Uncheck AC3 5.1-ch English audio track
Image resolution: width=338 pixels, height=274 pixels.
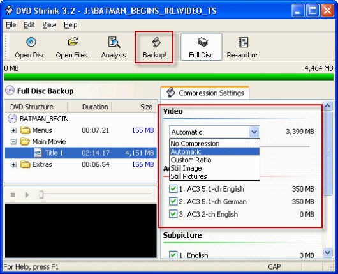(173, 188)
